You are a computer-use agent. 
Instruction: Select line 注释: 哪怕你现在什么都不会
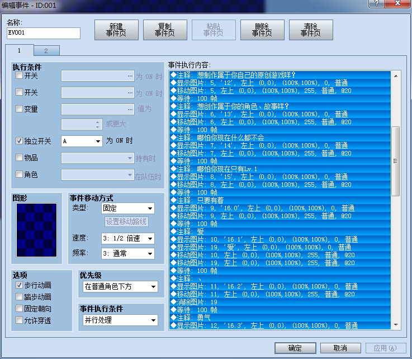pos(280,138)
